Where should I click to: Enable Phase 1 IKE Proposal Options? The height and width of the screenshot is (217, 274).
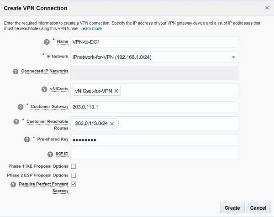[x=74, y=166]
